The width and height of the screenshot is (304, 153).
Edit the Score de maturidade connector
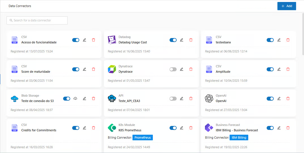[x=84, y=69]
